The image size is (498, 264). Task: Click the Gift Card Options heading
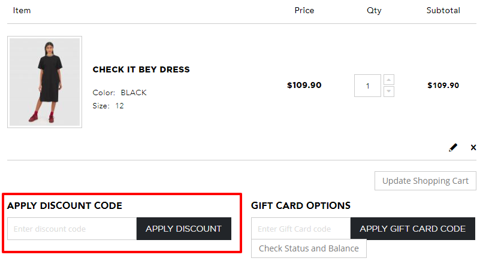click(x=301, y=205)
